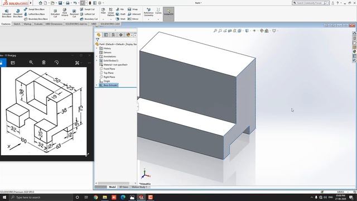Viewport: 357px width, 201px height.
Task: Click the Home icon in quick toolbar
Action: pos(40,3)
